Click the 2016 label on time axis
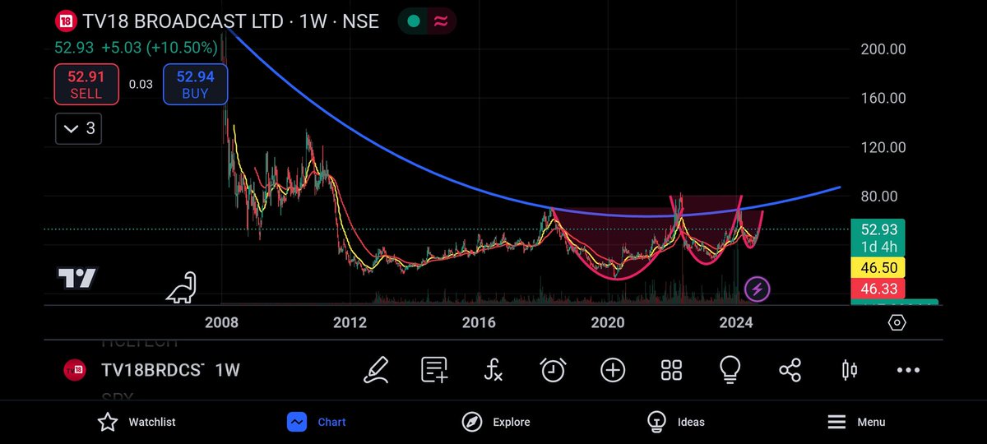This screenshot has width=987, height=444. click(x=479, y=322)
